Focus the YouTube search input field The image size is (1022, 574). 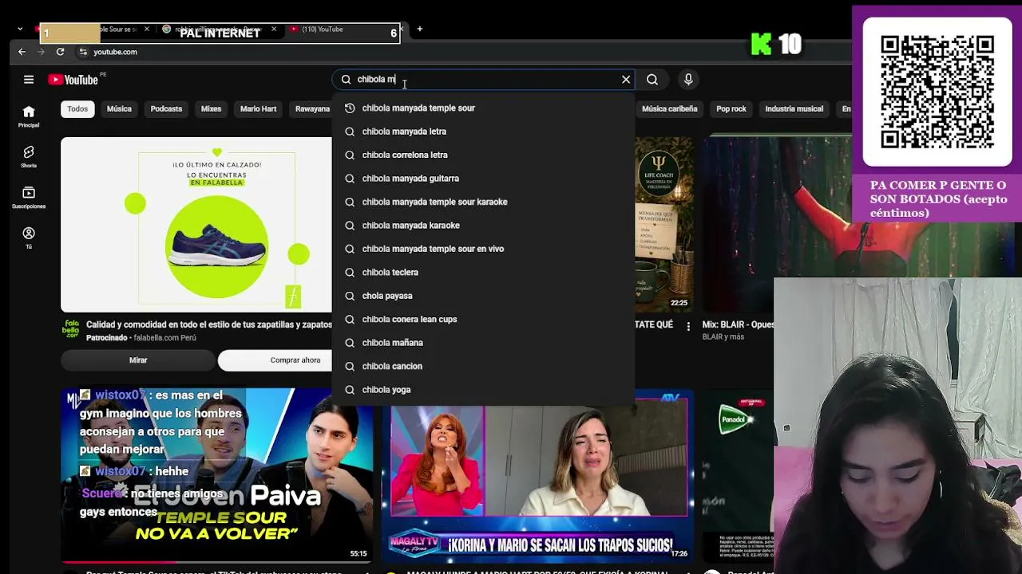485,80
